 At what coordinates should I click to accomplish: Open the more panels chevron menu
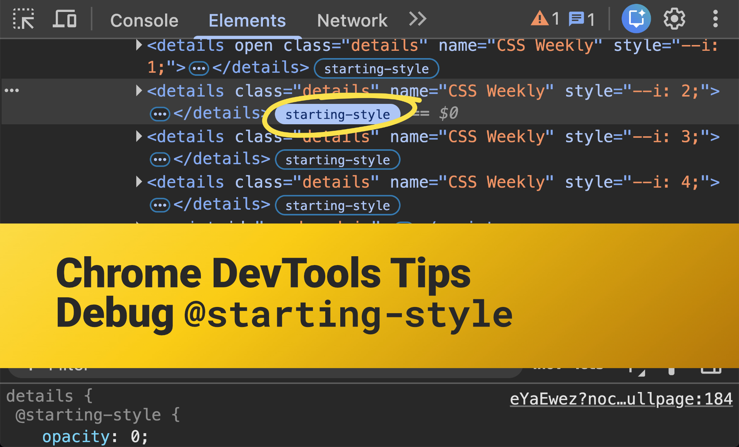tap(417, 19)
